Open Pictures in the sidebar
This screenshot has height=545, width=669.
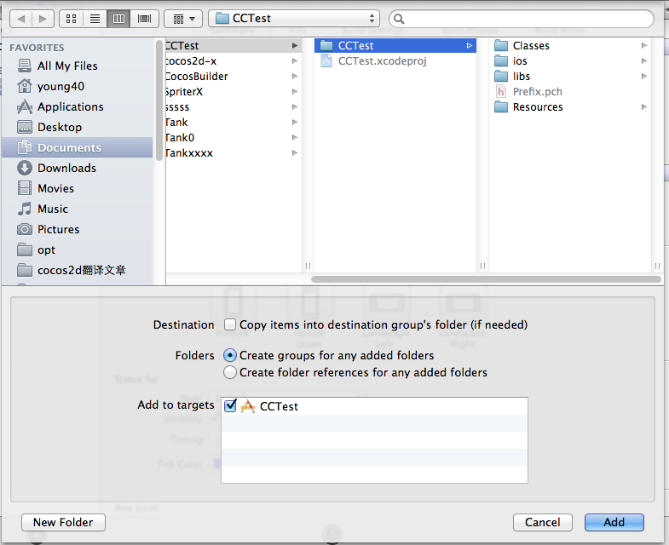[x=77, y=229]
